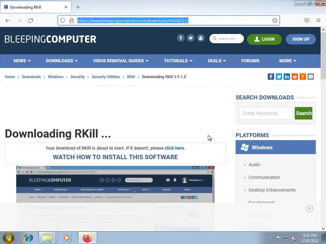
Task: Go back with the browser back arrow
Action: tap(8, 21)
